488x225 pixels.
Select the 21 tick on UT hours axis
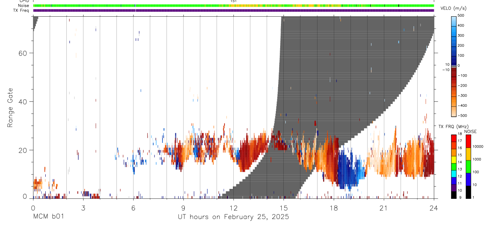tap(383, 208)
